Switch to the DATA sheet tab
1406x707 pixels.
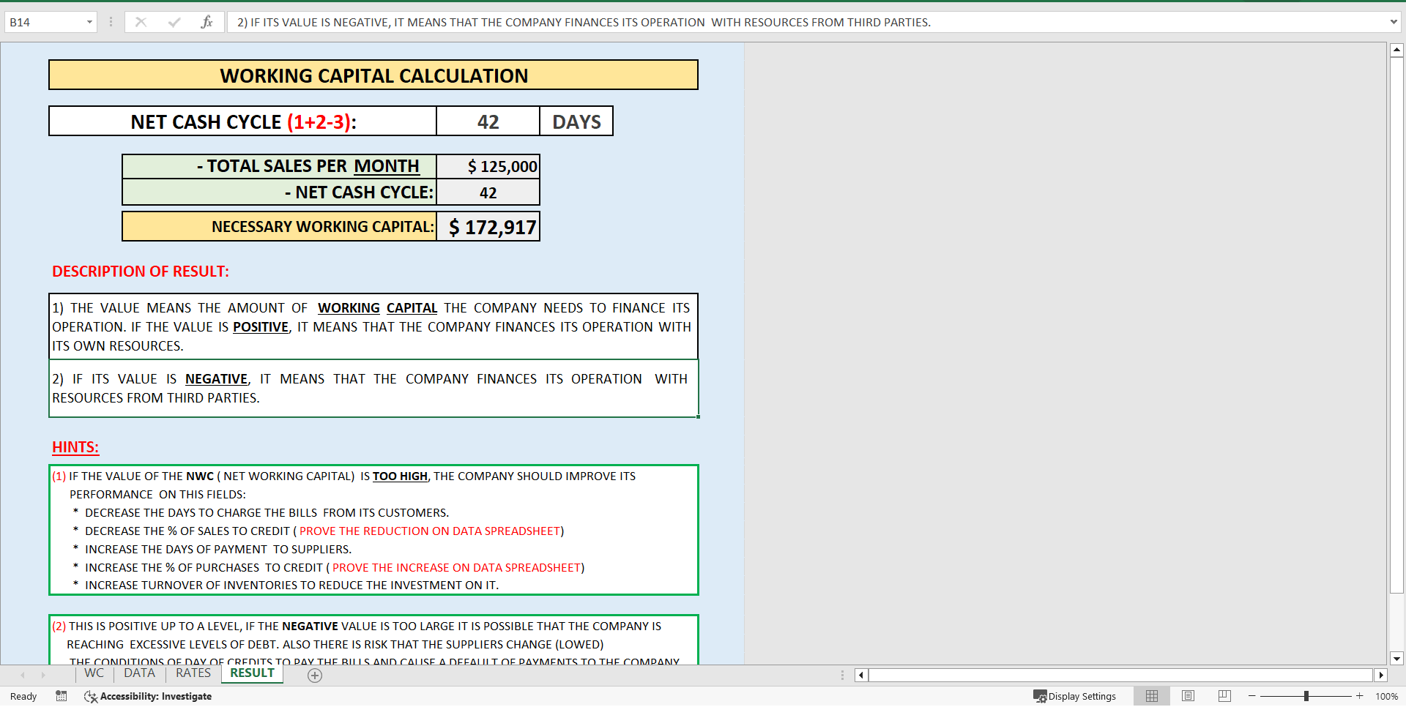[x=139, y=673]
